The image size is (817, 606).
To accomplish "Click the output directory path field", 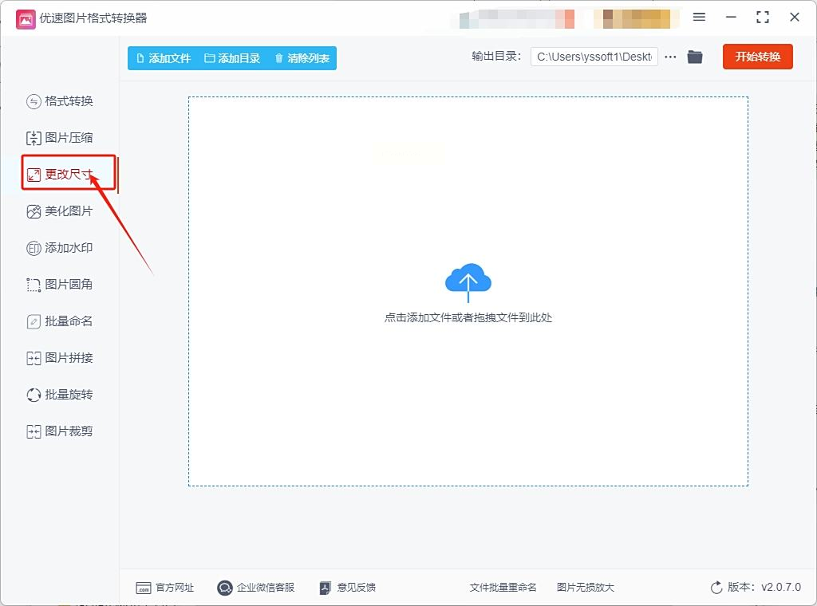I will (x=594, y=57).
